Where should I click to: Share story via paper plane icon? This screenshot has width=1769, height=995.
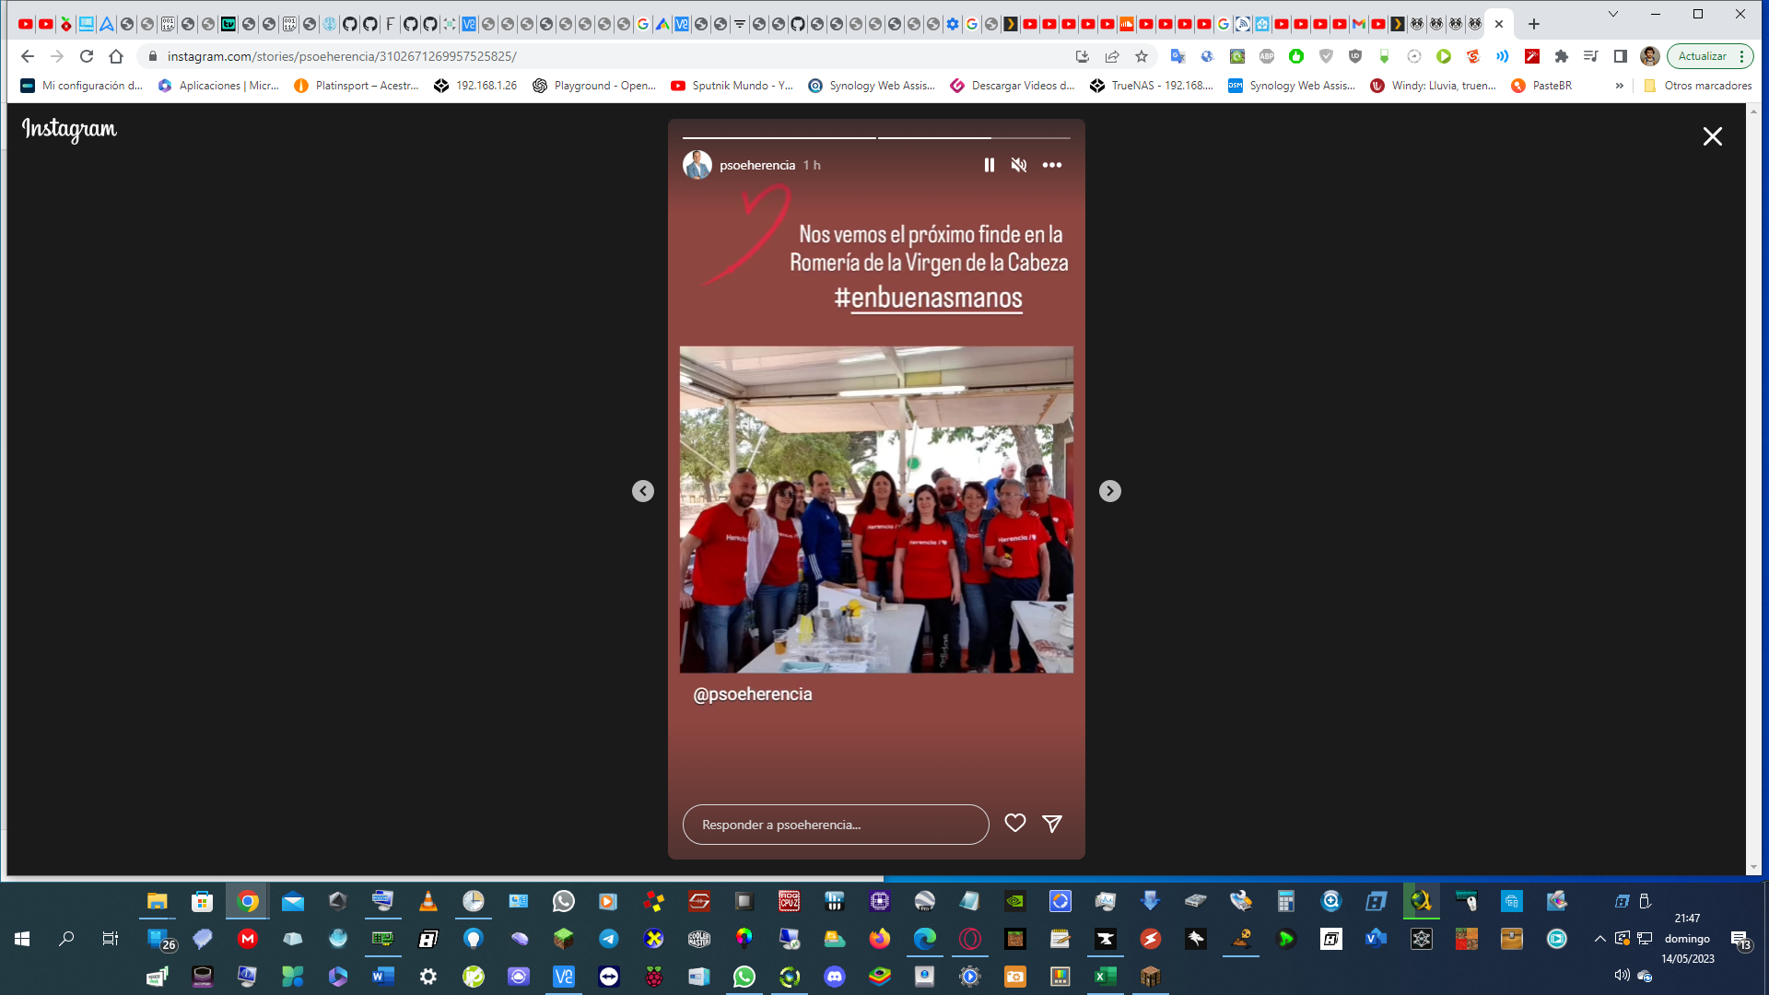[1052, 824]
